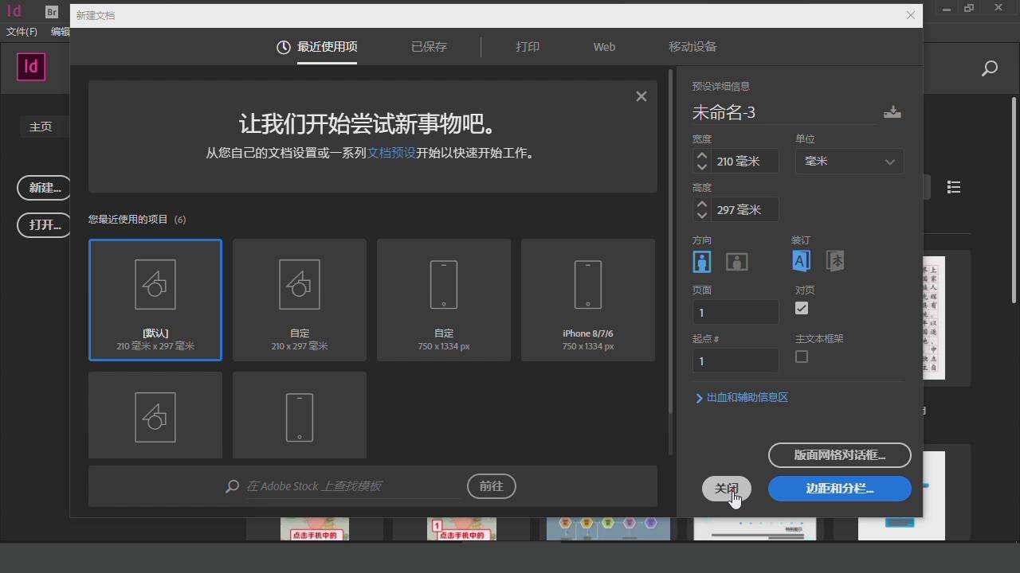Select the portrait orientation icon
1020x573 pixels.
coord(701,261)
